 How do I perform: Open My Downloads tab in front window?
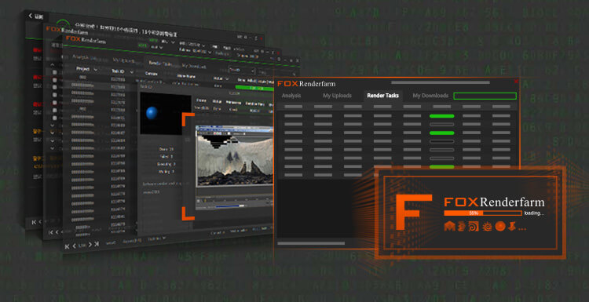(430, 96)
